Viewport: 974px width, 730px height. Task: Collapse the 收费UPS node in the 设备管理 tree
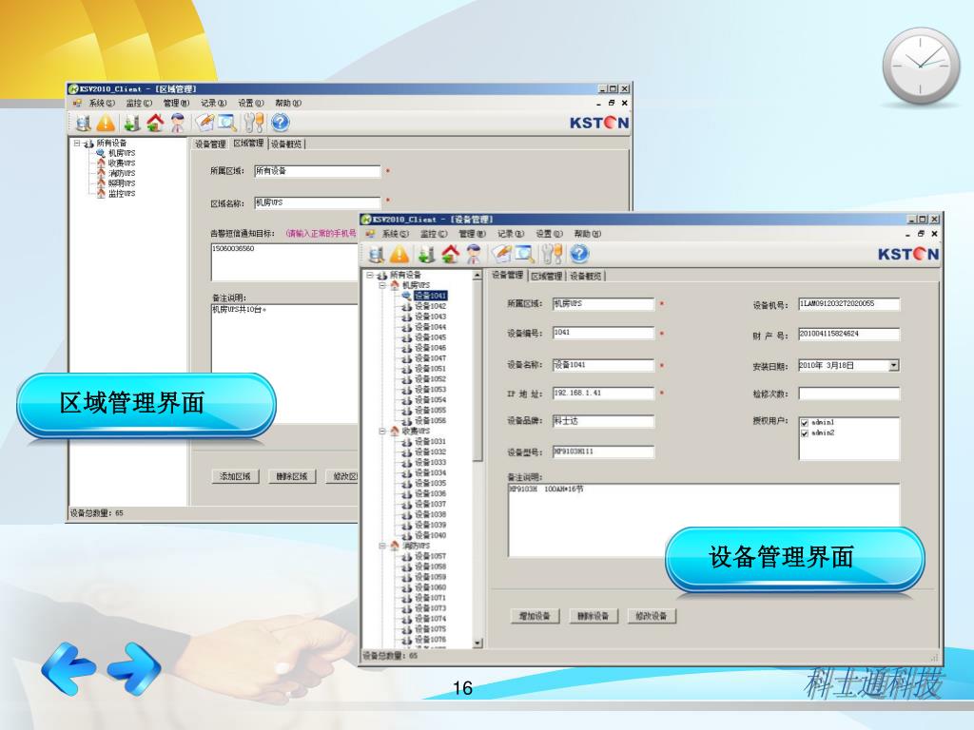[382, 431]
